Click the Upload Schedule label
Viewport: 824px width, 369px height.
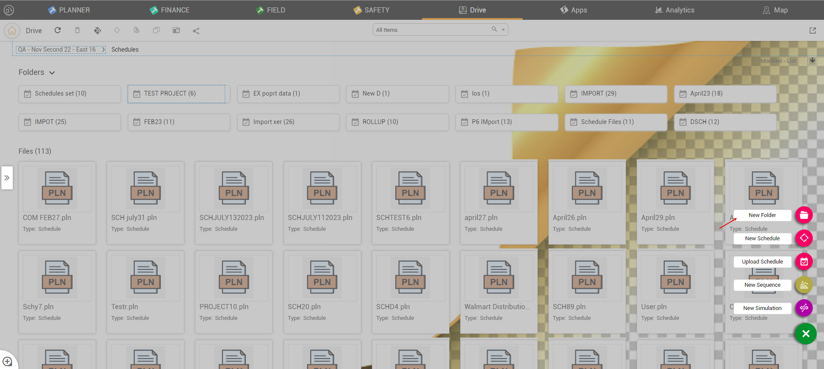click(x=762, y=261)
